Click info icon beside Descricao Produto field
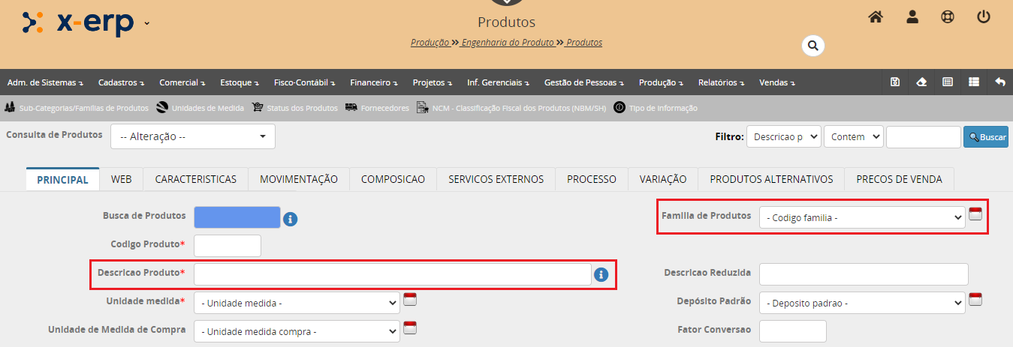 601,275
